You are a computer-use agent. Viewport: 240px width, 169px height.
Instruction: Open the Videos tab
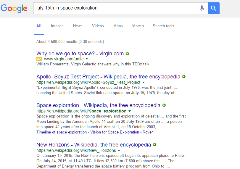(x=98, y=26)
